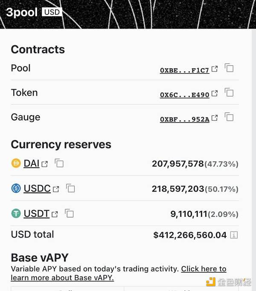Screen dimensions: 256x291
Task: Copy the Pool contract address
Action: pos(229,68)
